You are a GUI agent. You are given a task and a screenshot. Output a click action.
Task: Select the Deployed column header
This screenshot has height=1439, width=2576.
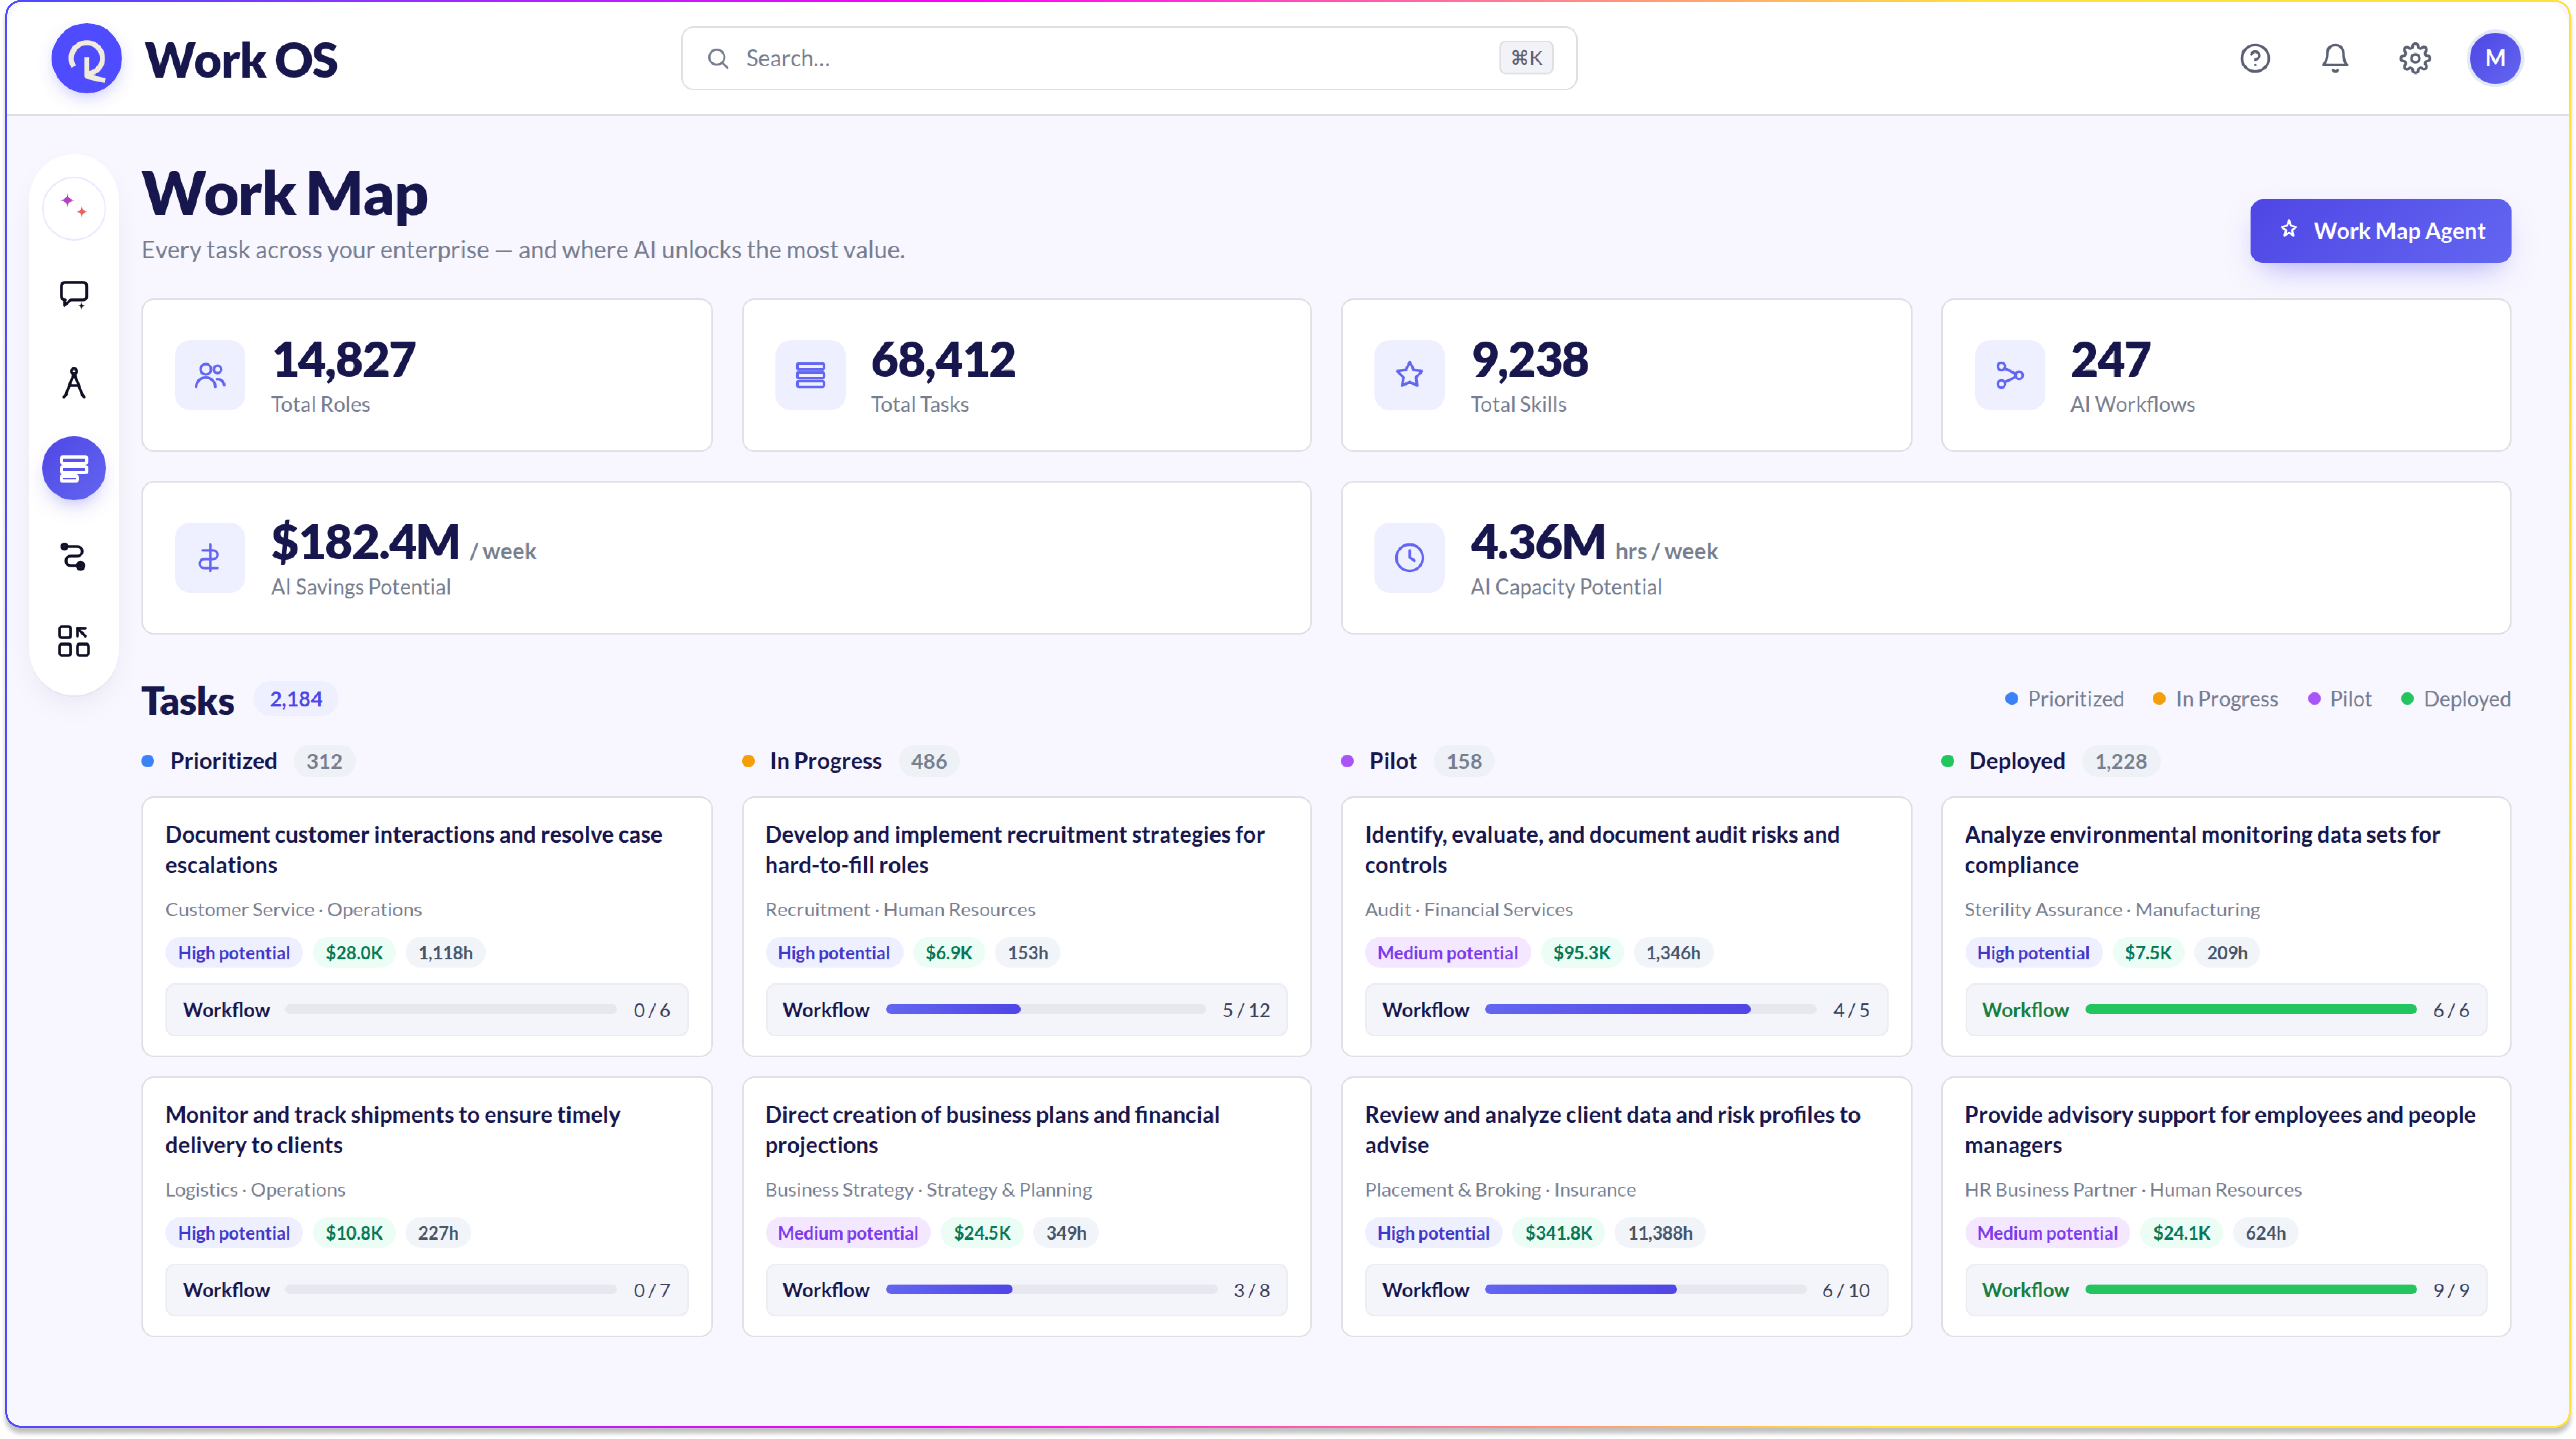(x=2050, y=761)
